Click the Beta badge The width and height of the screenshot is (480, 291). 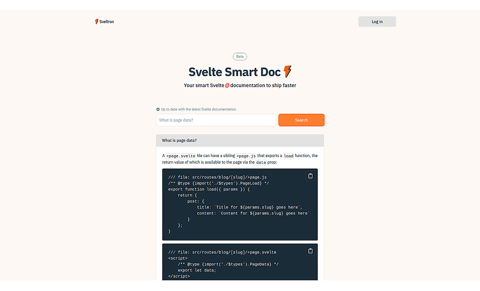pyautogui.click(x=240, y=57)
